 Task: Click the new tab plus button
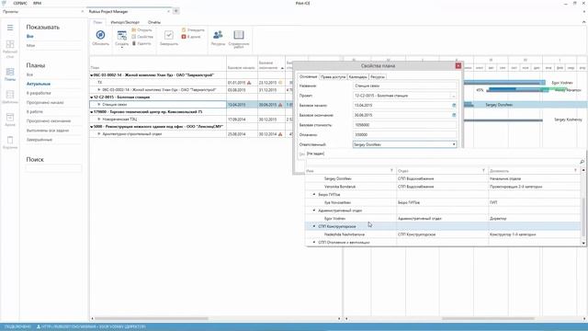click(x=175, y=11)
